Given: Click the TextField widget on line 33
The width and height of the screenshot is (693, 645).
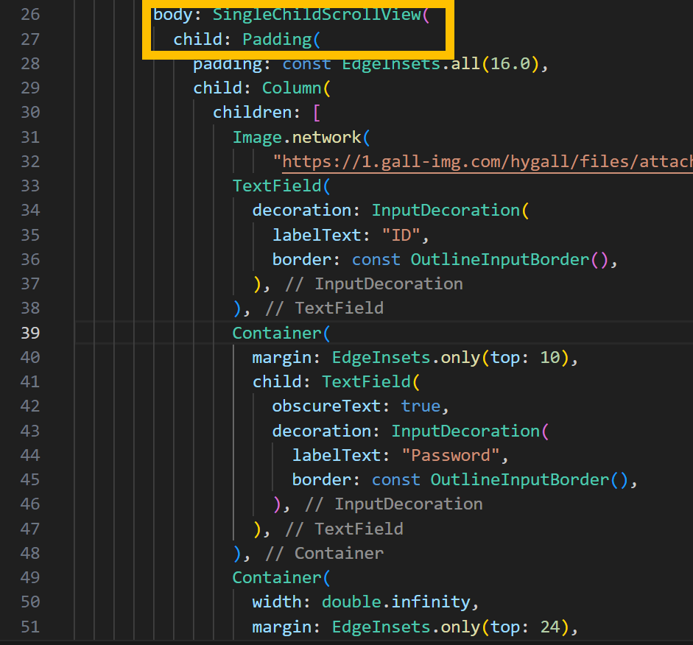Looking at the screenshot, I should coord(277,186).
